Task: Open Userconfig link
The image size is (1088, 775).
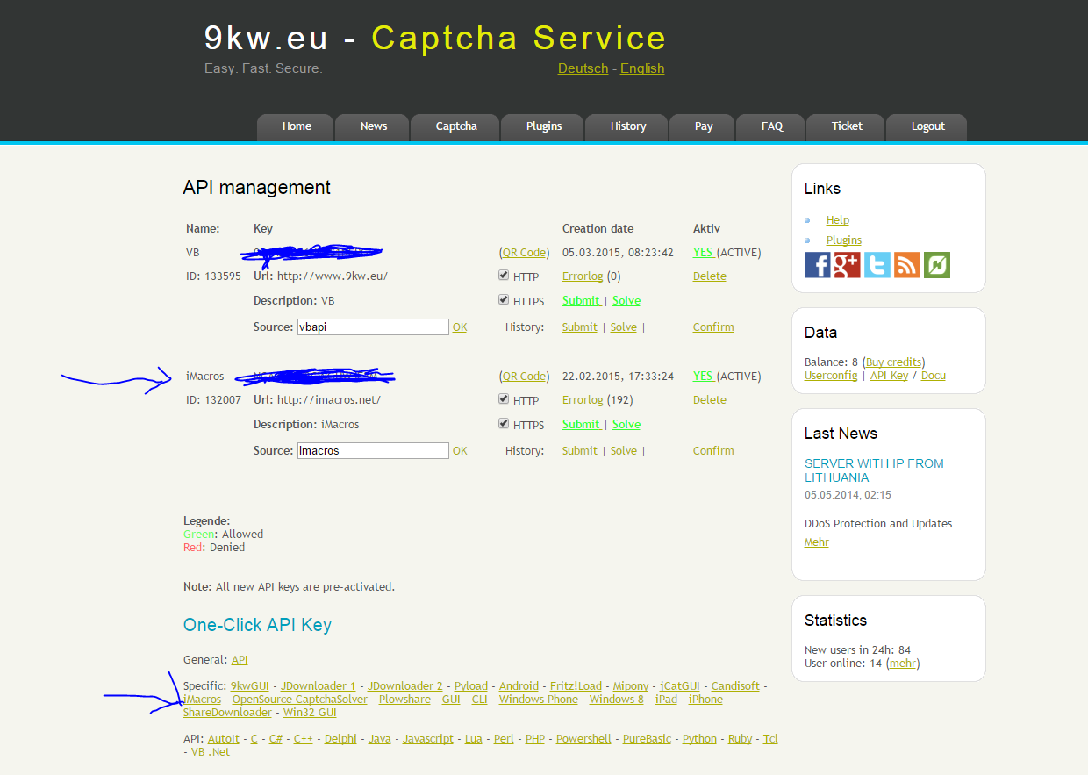Action: (x=831, y=376)
